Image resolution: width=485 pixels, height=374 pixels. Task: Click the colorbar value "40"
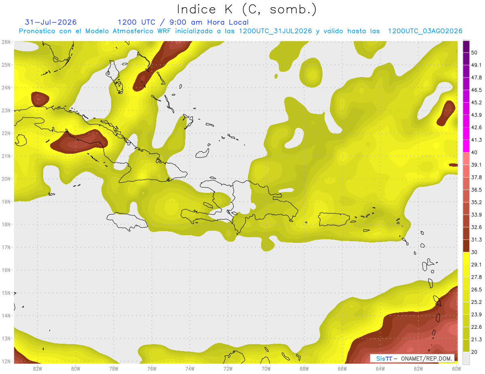click(x=475, y=153)
